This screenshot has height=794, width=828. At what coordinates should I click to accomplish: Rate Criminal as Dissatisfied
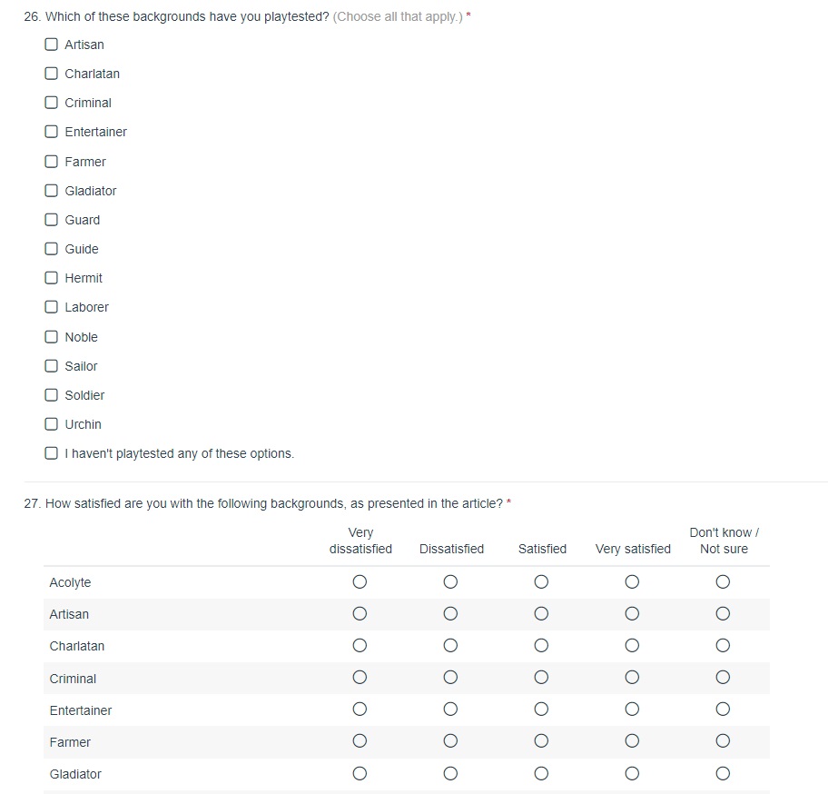pos(450,678)
